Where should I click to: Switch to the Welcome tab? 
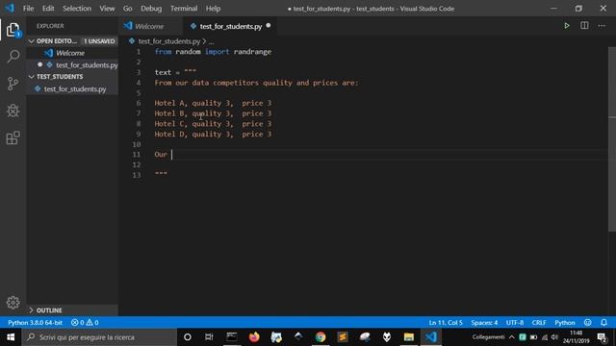point(151,26)
